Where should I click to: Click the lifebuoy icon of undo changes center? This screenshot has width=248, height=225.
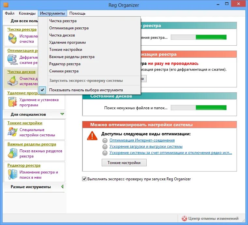tap(184, 218)
